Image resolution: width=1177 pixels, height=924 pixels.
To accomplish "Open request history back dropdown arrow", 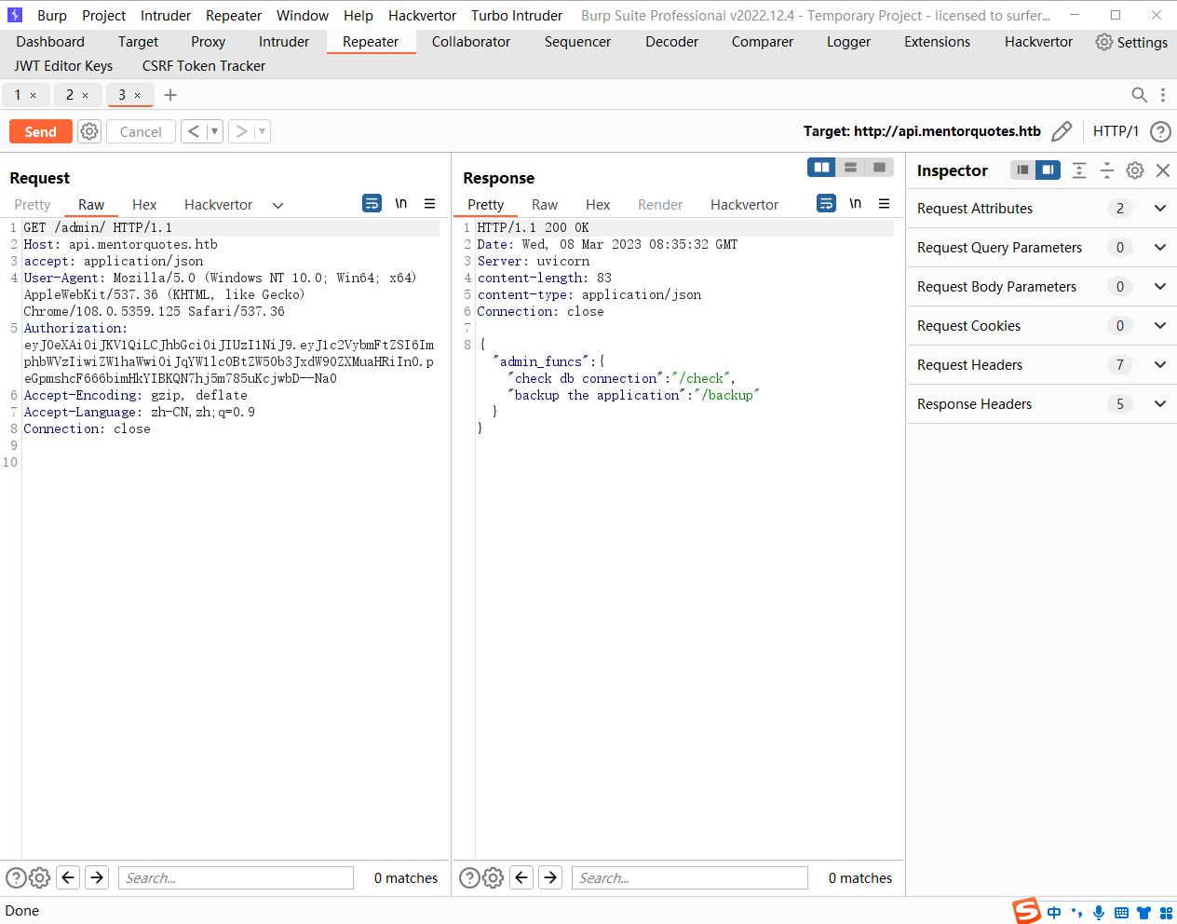I will [214, 131].
